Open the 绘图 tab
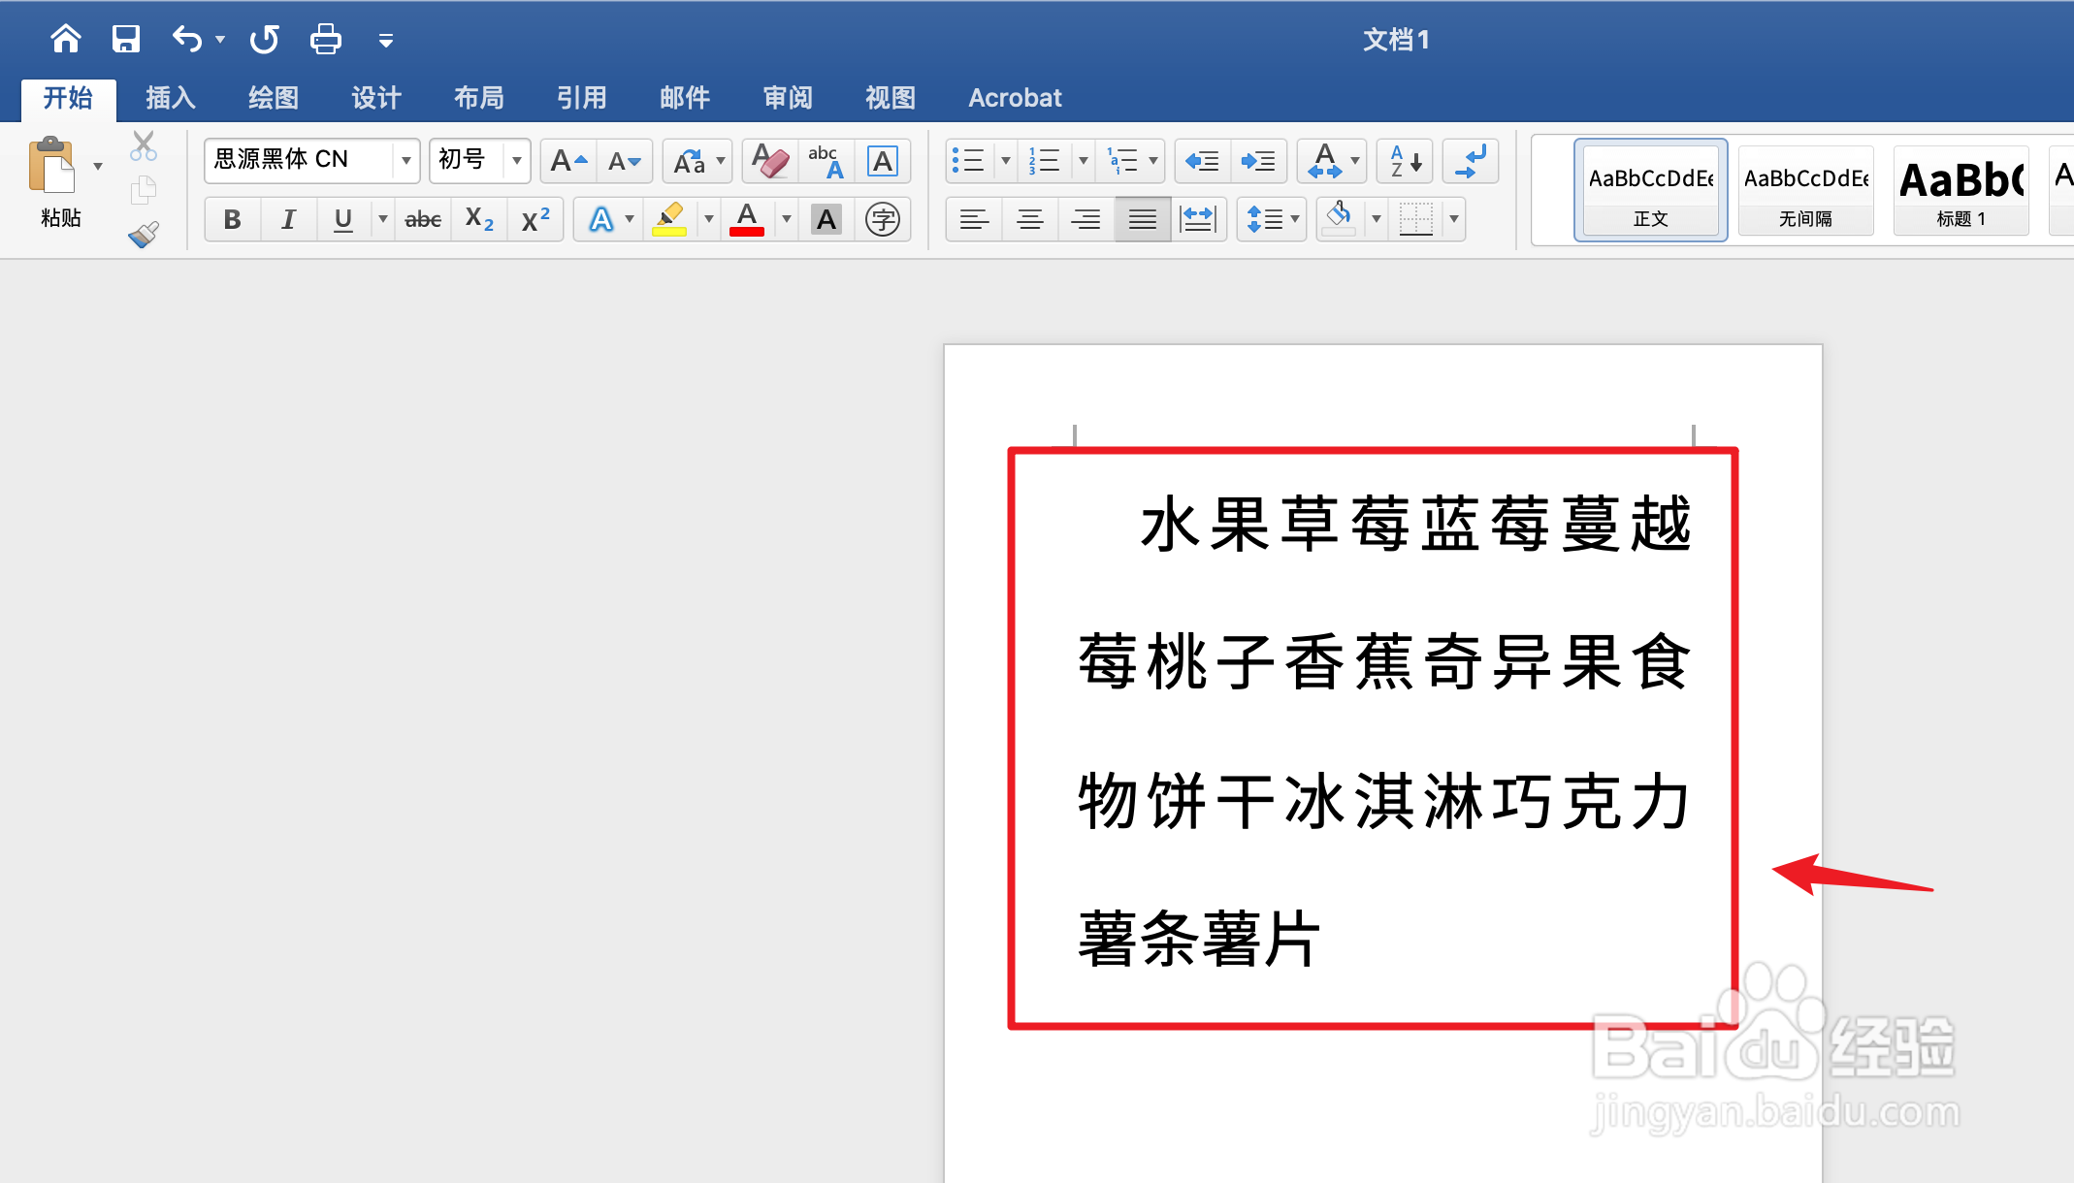The image size is (2074, 1183). [x=274, y=98]
